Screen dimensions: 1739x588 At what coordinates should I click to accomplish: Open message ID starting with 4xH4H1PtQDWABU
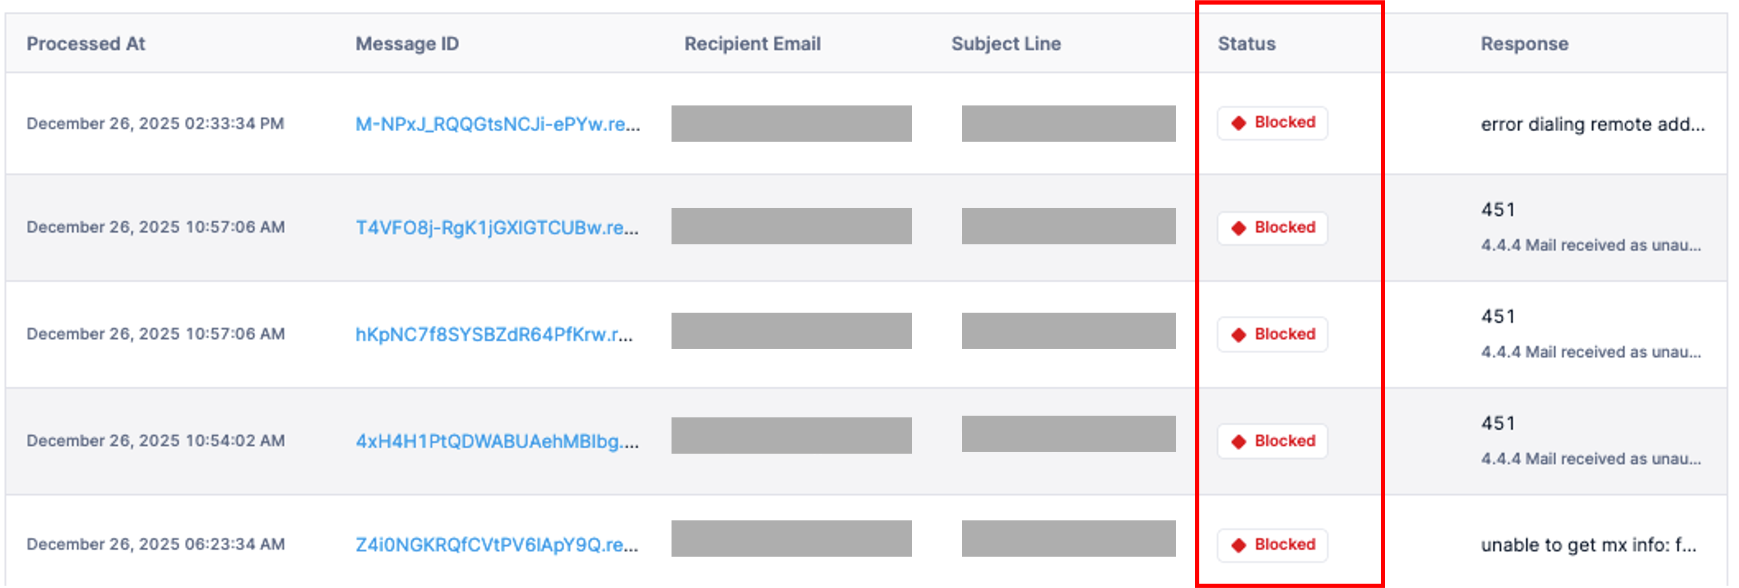pos(497,441)
